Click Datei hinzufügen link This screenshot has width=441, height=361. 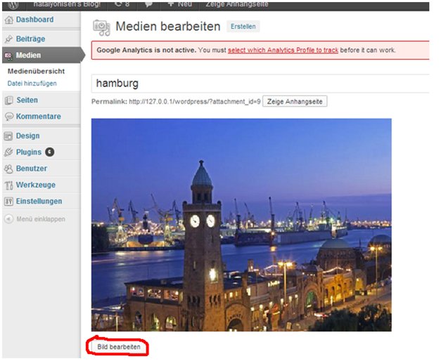pyautogui.click(x=32, y=84)
